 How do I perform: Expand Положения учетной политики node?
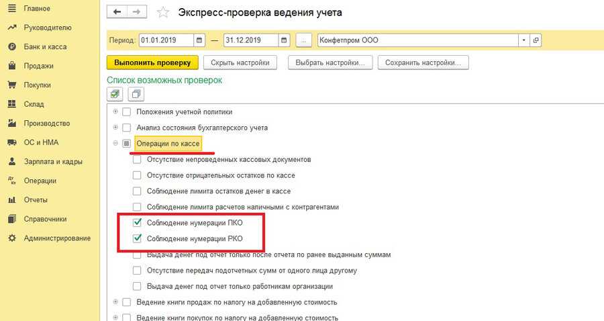point(115,111)
